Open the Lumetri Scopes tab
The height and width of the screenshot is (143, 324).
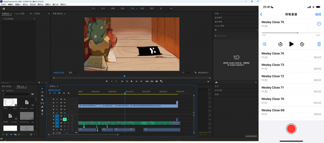pyautogui.click(x=19, y=14)
